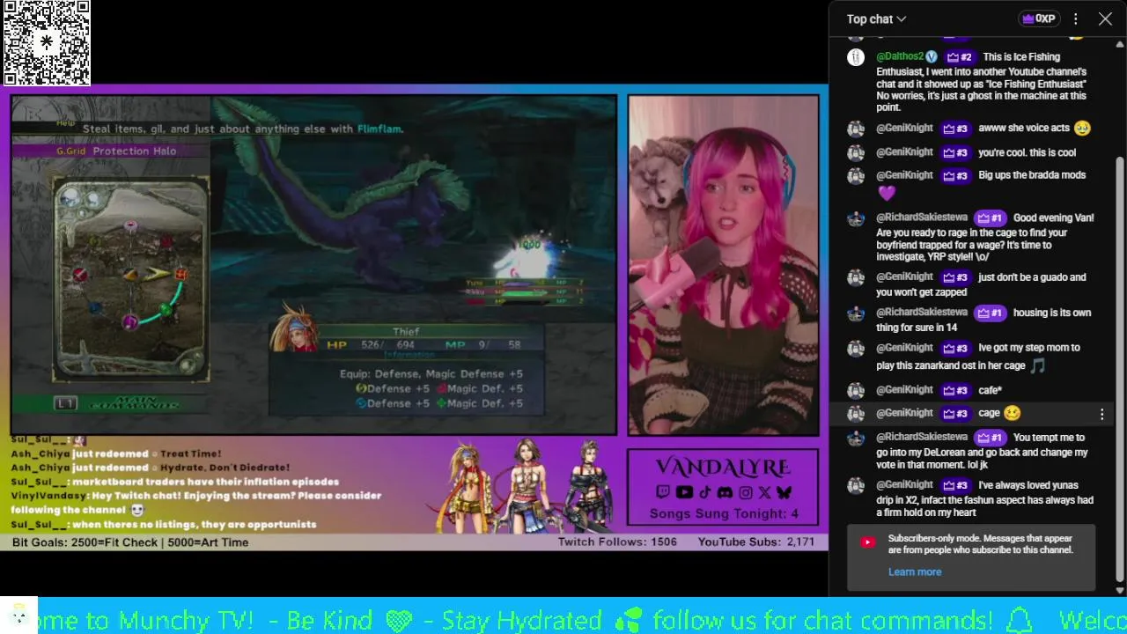The image size is (1127, 634).
Task: Click GeniKnight's avatar beside 'awww she voice acts'
Action: pos(856,129)
